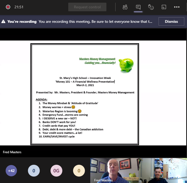Click the Request control button
Screen dimensions: 187x183
click(x=87, y=7)
